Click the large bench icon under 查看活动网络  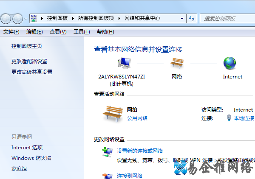[113, 114]
